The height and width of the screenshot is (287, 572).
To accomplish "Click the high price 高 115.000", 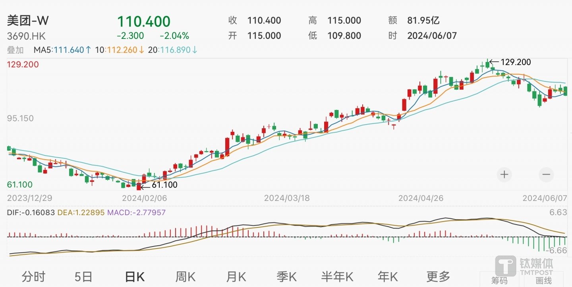I will click(x=335, y=21).
